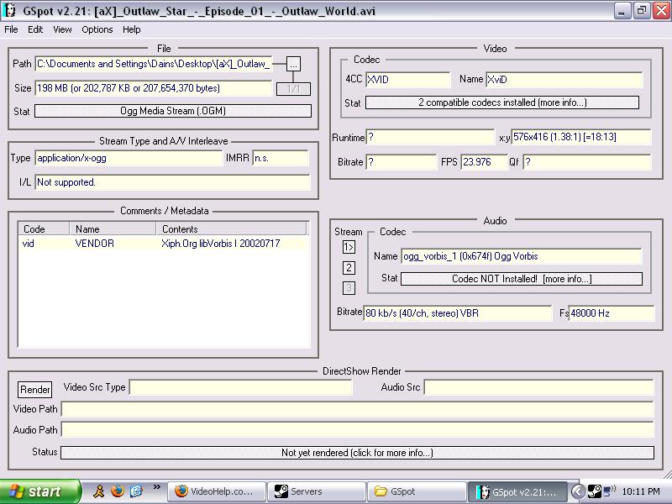Select 'Xiph.Org libVorbis I 20020717' contents cell
This screenshot has height=504, width=672.
tap(221, 244)
